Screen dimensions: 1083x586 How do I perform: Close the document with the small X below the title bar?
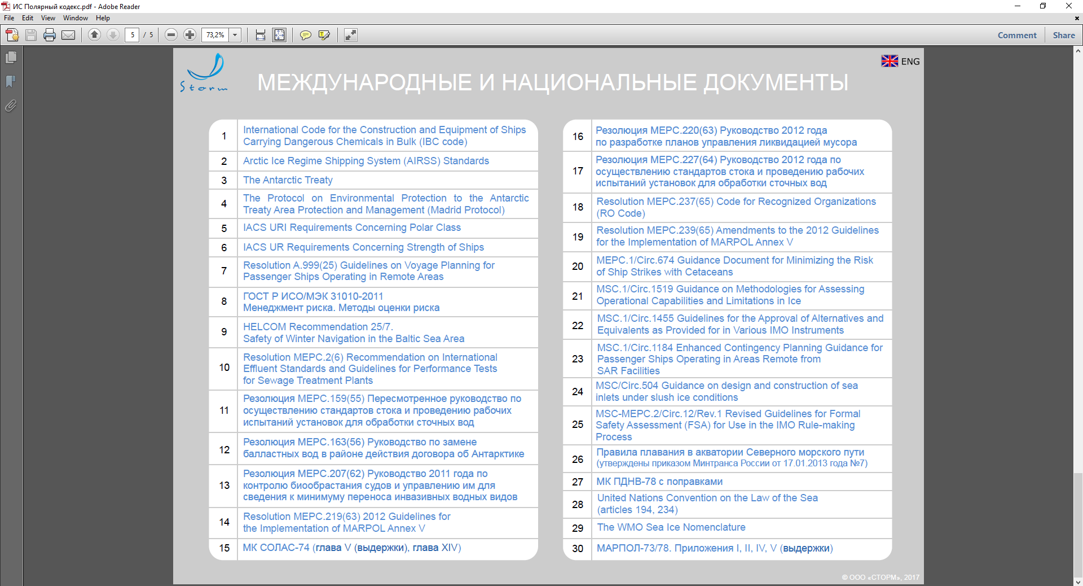point(1077,18)
